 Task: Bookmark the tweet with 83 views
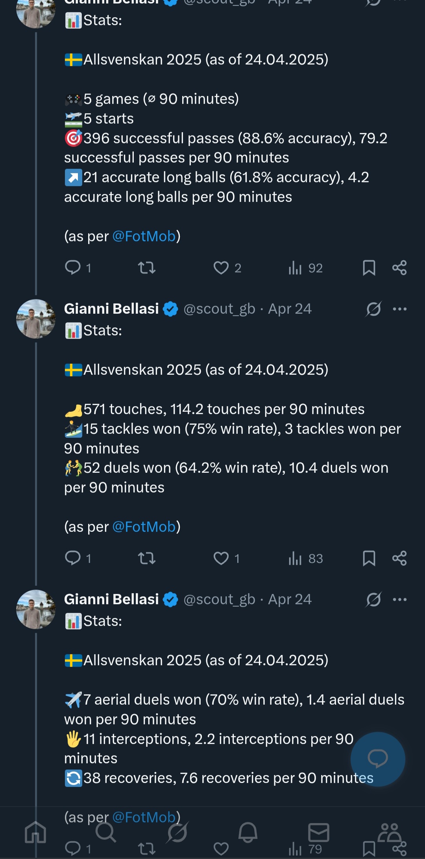[x=369, y=558]
